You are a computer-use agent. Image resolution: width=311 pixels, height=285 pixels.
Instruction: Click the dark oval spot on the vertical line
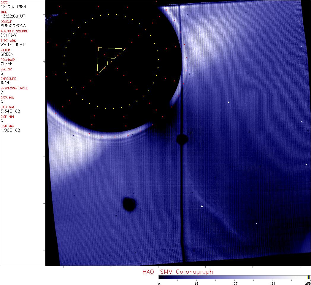(182, 139)
